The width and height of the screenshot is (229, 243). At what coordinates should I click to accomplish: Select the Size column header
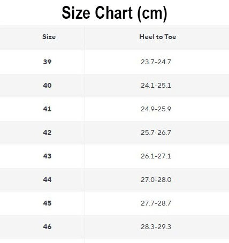coord(49,37)
